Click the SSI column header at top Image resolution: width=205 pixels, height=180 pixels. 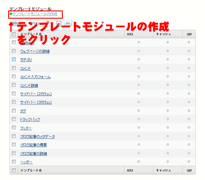(x=130, y=34)
